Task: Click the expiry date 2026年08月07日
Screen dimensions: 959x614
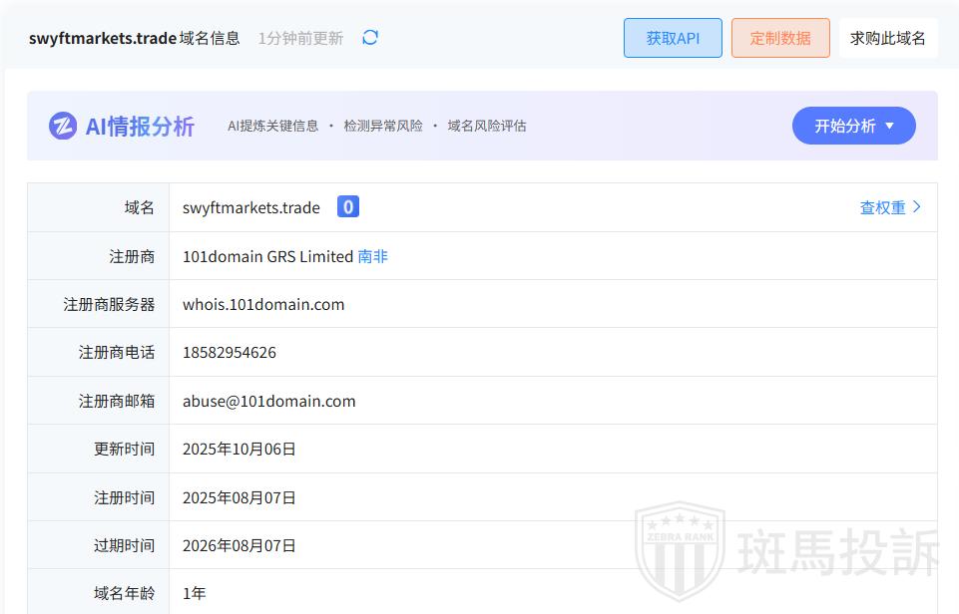Action: tap(240, 545)
